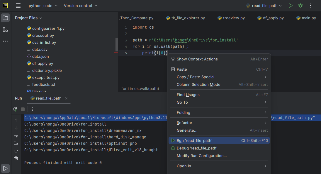Open the python_code project dropdown
This screenshot has height=174, width=321.
43,5
